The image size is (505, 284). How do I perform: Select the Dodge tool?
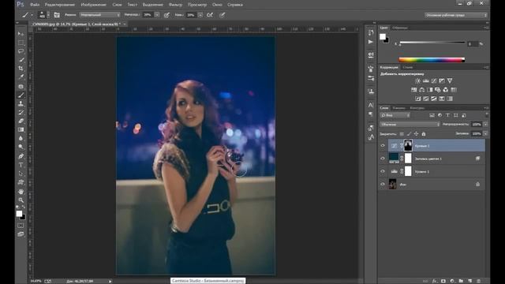point(21,148)
